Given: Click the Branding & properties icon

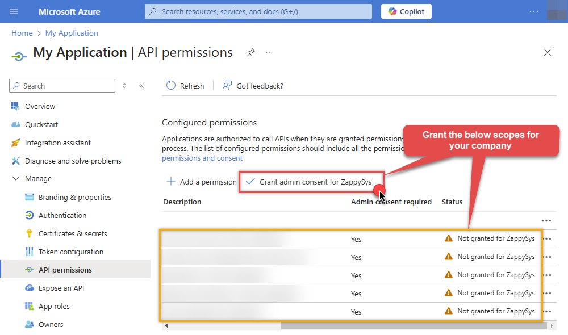Looking at the screenshot, I should pos(30,197).
